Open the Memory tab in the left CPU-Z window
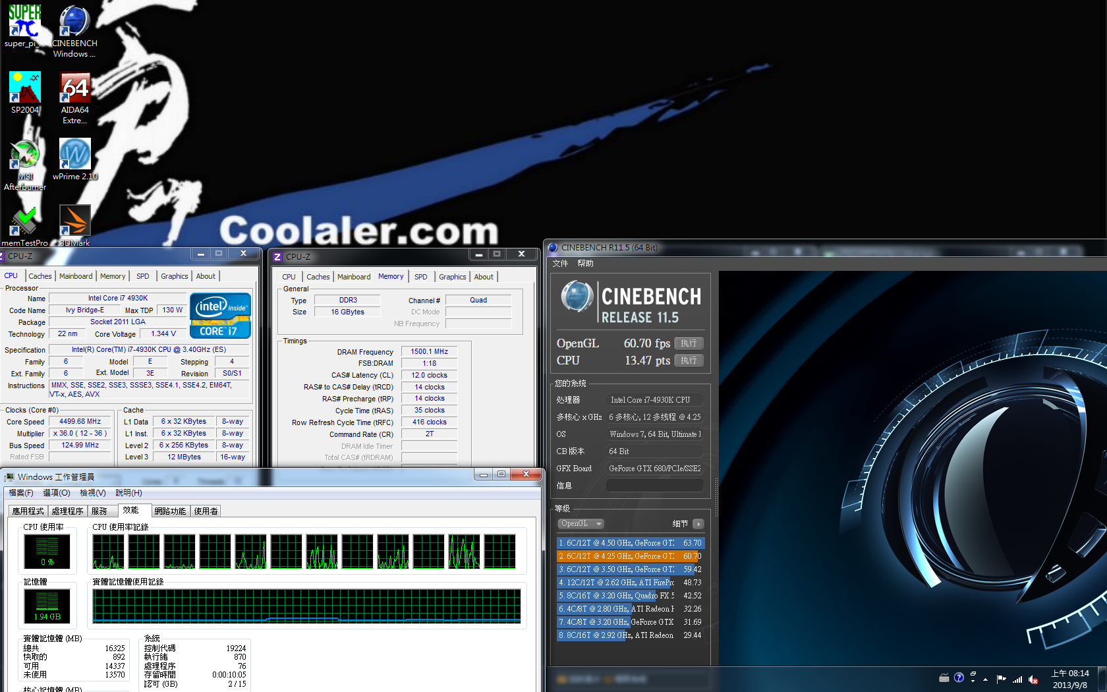The image size is (1107, 692). 113,276
